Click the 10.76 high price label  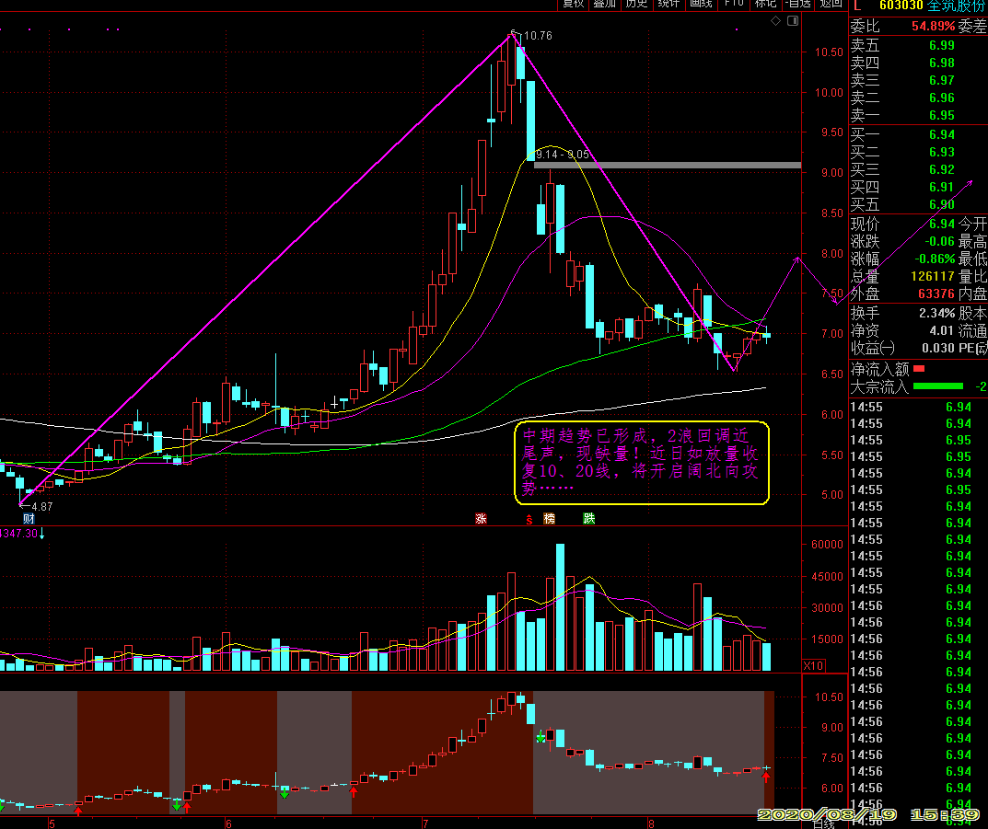pyautogui.click(x=538, y=36)
